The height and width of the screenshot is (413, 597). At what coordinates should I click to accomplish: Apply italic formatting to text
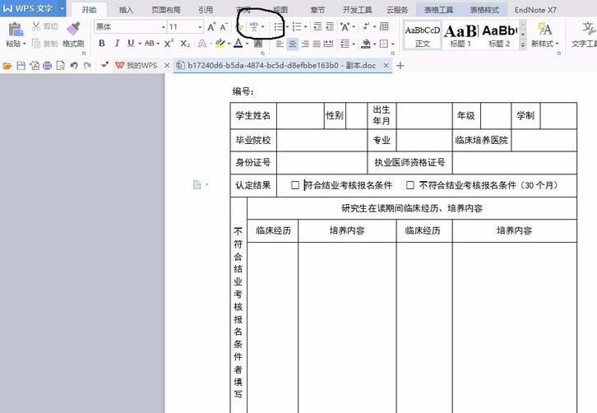(116, 43)
